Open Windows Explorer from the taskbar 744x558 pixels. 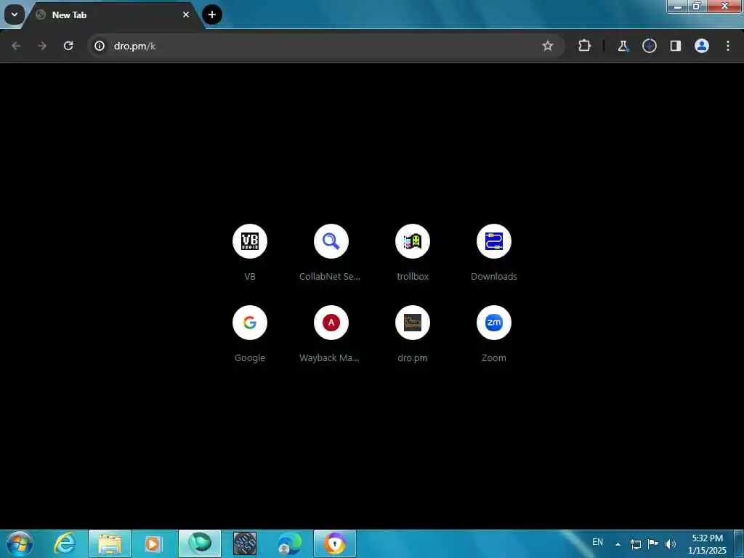coord(110,543)
